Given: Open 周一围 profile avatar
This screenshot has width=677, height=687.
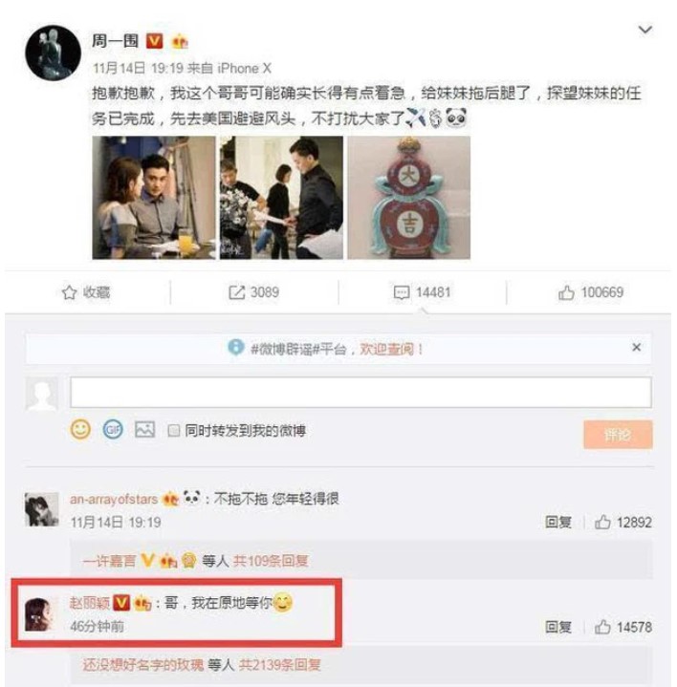Looking at the screenshot, I should pyautogui.click(x=53, y=53).
